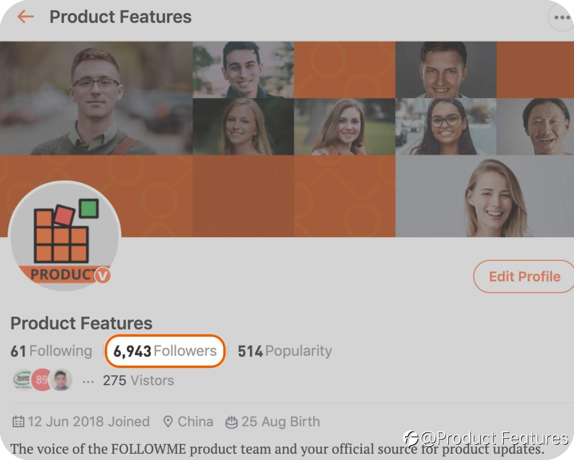Open the 275 Visitors list
Screen dimensions: 574x460
tap(138, 380)
